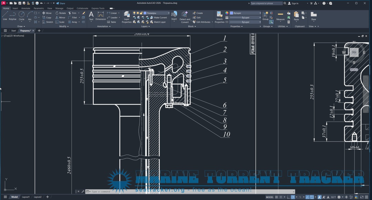Click the Plot printer icon
The image size is (372, 200).
tap(37, 3)
